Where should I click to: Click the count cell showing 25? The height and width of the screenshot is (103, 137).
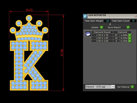coord(116,38)
